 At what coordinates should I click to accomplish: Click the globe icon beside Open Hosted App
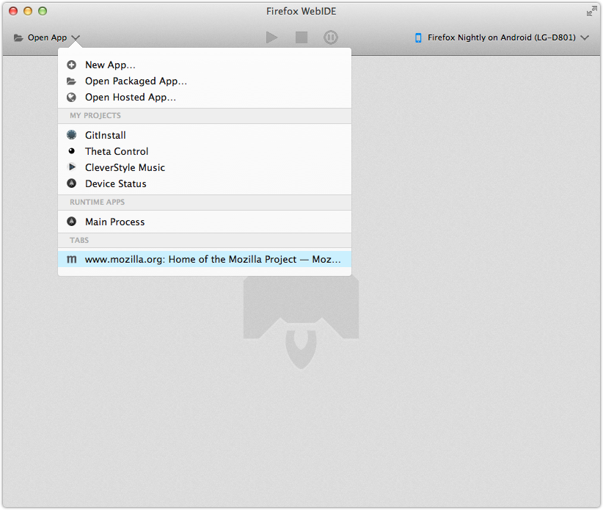[x=72, y=98]
